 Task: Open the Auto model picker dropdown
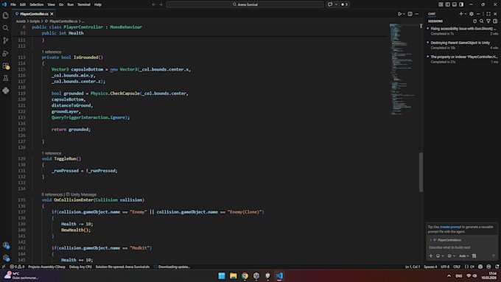tap(463, 255)
